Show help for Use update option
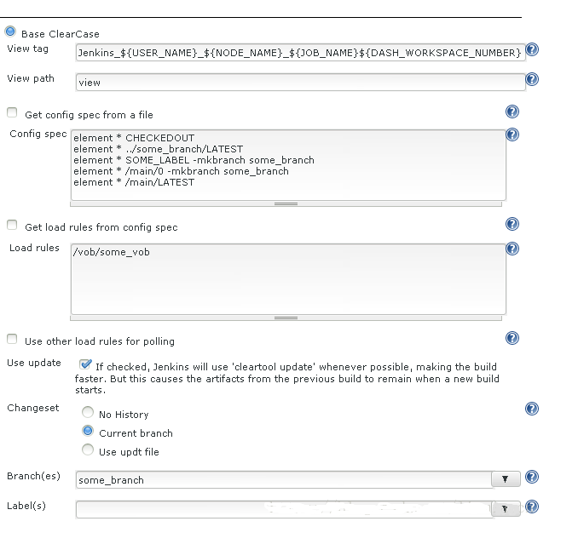Image resolution: width=578 pixels, height=544 pixels. point(512,364)
